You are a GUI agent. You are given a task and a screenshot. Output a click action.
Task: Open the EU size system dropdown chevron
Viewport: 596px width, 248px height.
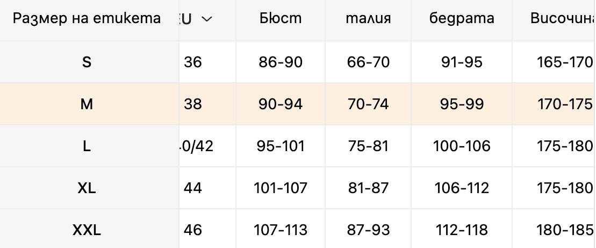pos(206,19)
